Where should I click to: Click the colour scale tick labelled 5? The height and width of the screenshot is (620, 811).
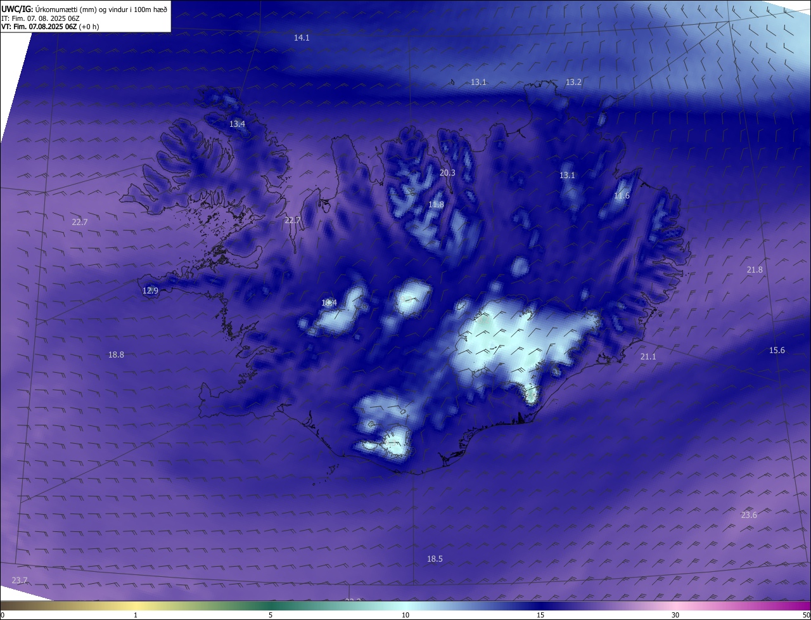(x=271, y=615)
